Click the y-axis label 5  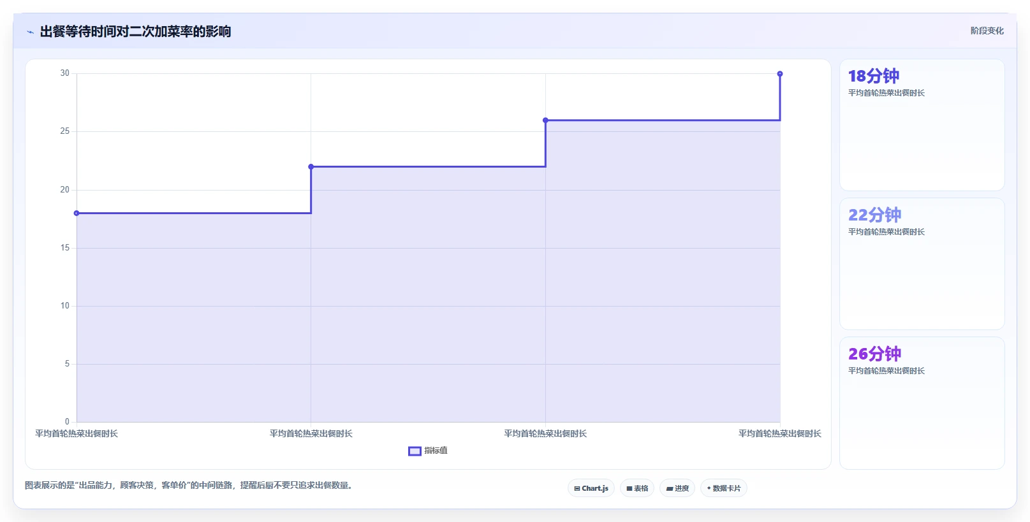tap(67, 364)
